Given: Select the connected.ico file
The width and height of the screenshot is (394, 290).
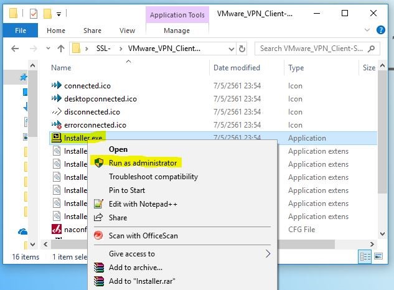Looking at the screenshot, I should click(x=87, y=86).
